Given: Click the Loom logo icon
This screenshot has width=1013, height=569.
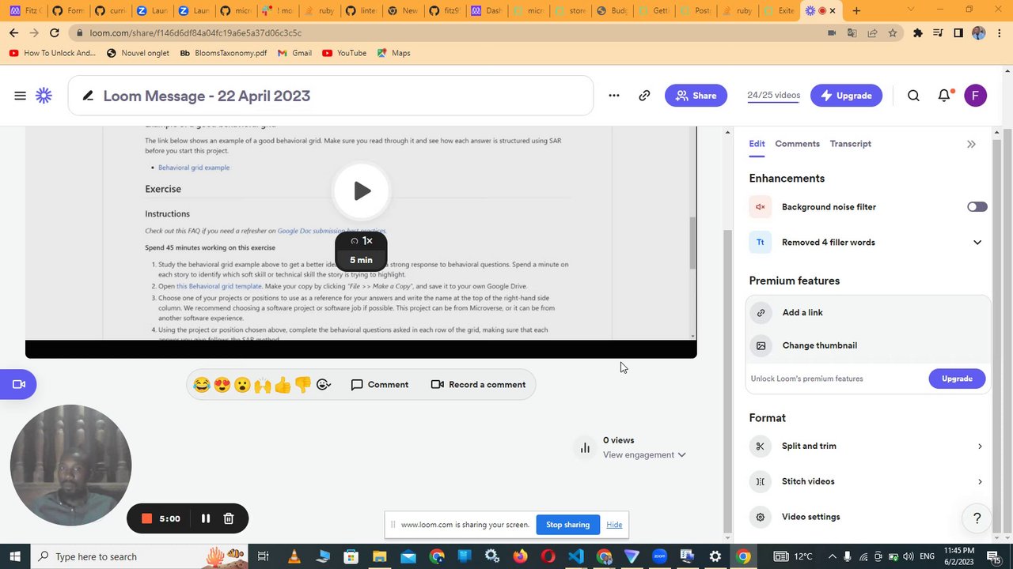Looking at the screenshot, I should tap(44, 96).
